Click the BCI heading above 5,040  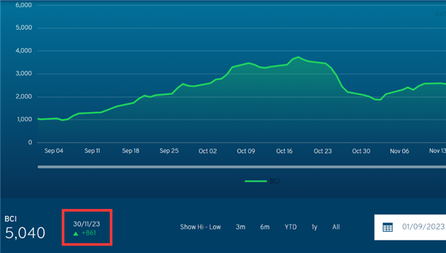tap(11, 219)
